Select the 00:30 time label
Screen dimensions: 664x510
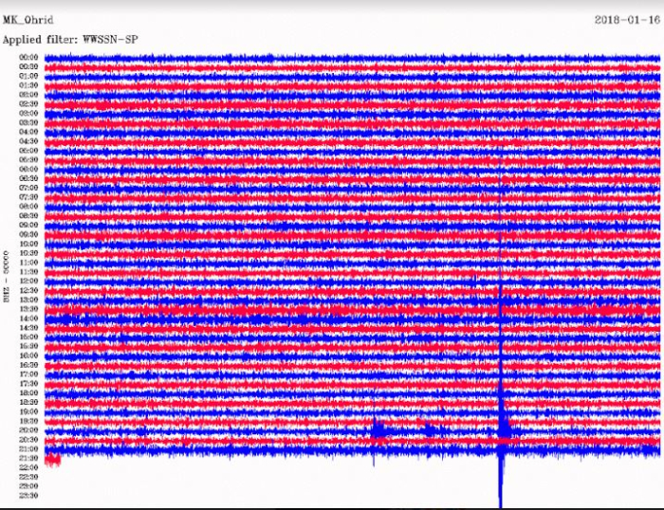(28, 66)
